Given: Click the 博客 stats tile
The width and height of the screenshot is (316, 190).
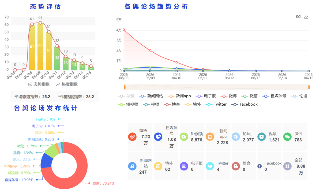Looking at the screenshot, I should coord(244,166).
